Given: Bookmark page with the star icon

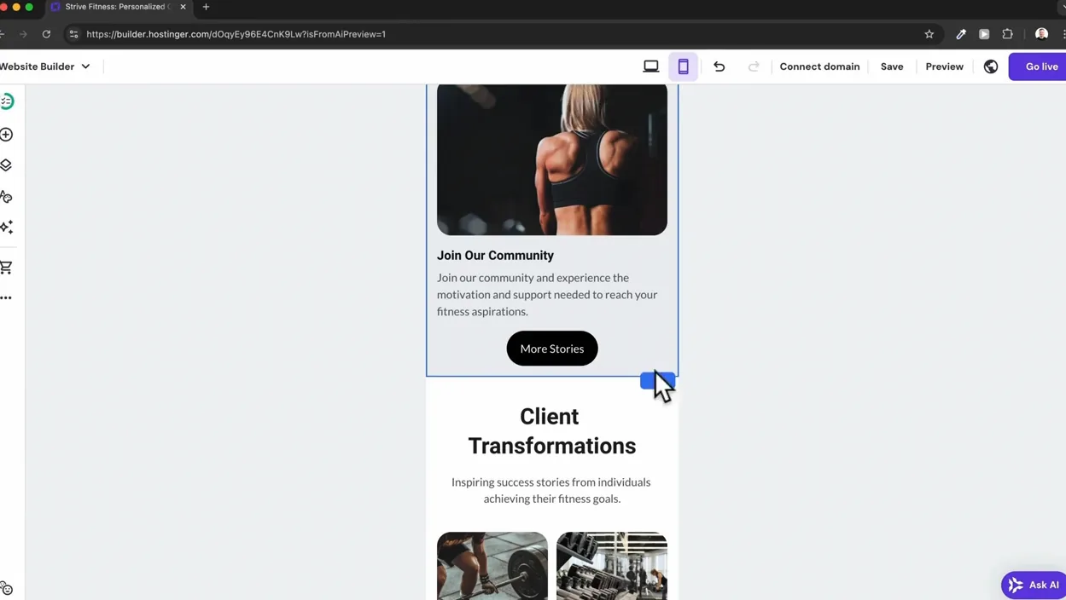Looking at the screenshot, I should (929, 34).
